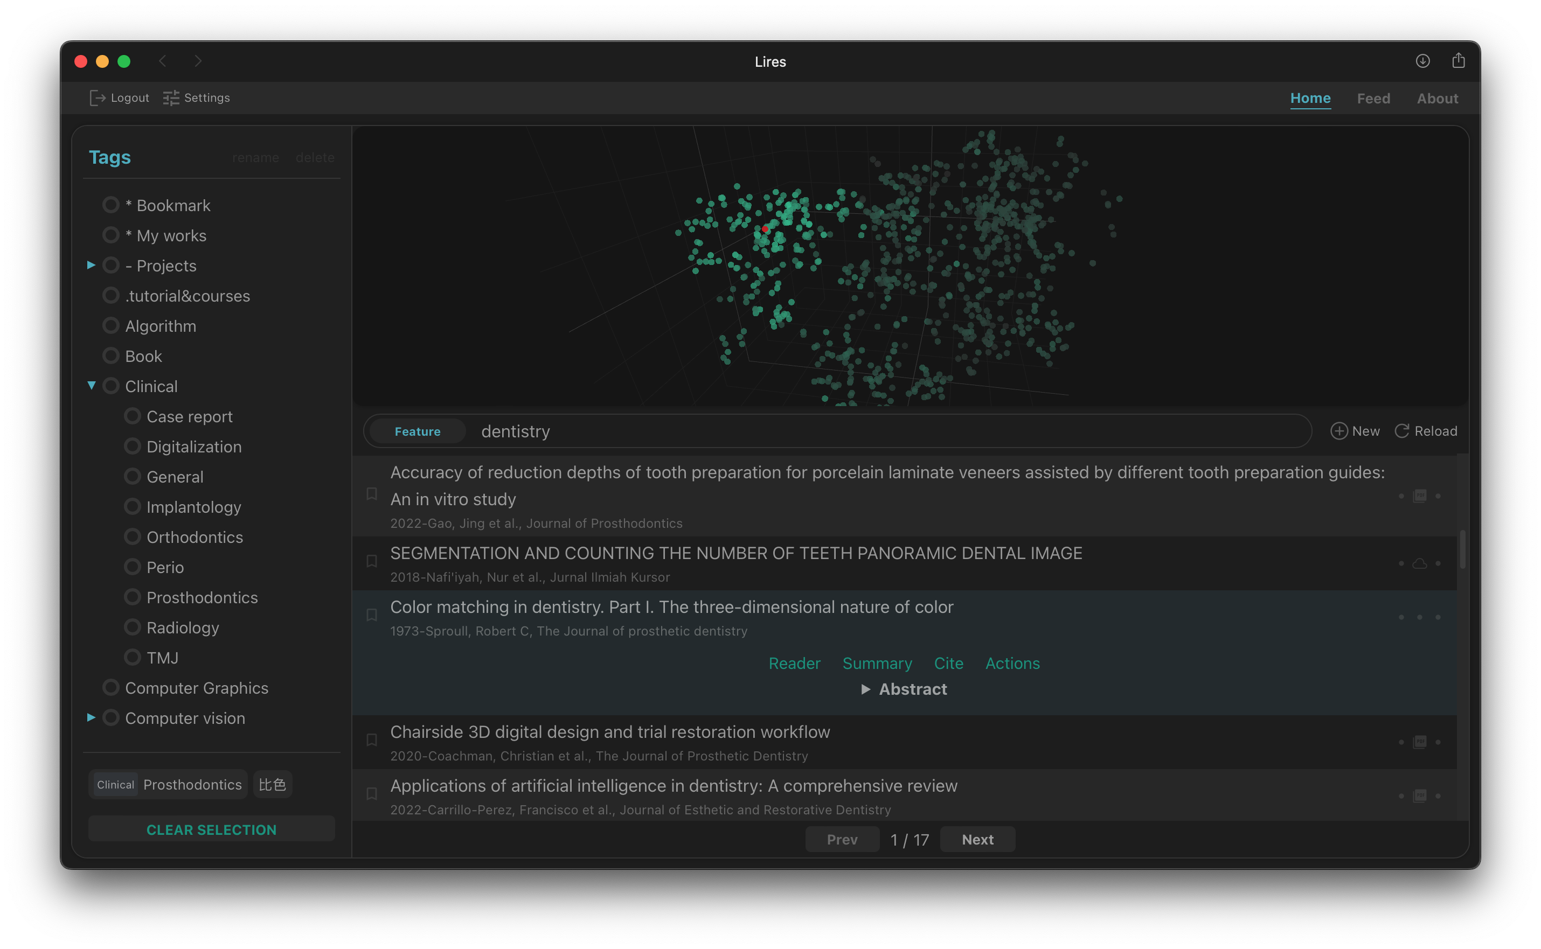
Task: Click cloud icon on SEGMENTATION AND COUNTING entry
Action: (x=1419, y=563)
